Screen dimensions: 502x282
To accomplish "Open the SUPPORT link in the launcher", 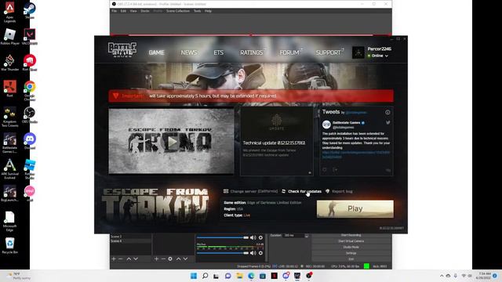I will tap(328, 52).
